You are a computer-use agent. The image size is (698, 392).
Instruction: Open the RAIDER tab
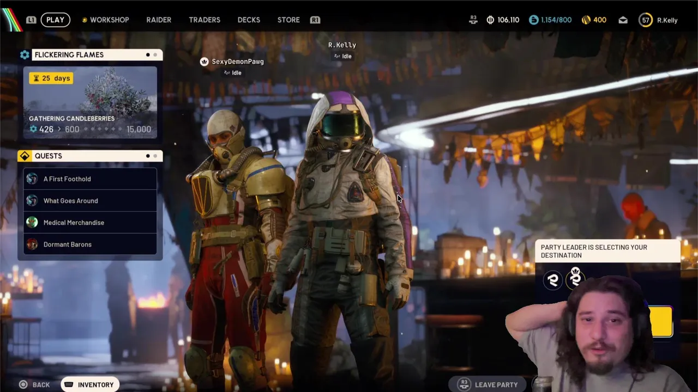[x=159, y=20]
